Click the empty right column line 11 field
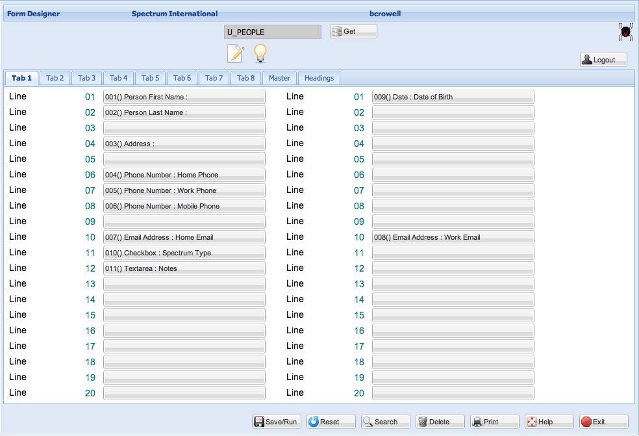639x436 pixels. (453, 253)
